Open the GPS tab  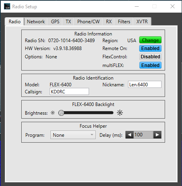(55, 22)
